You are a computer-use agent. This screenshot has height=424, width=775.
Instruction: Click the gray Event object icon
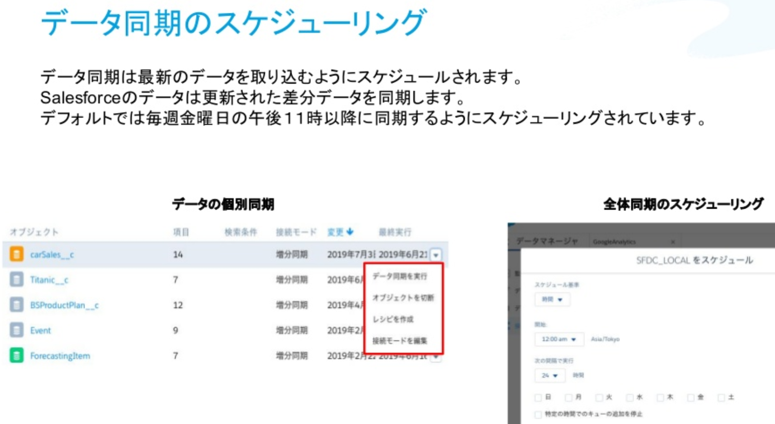pyautogui.click(x=16, y=330)
